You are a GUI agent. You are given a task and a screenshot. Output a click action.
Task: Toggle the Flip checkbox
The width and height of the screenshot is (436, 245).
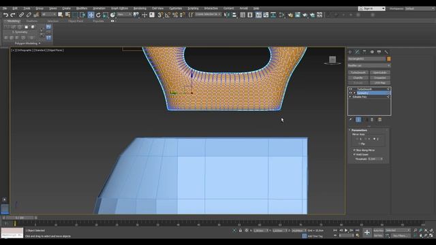coord(360,144)
